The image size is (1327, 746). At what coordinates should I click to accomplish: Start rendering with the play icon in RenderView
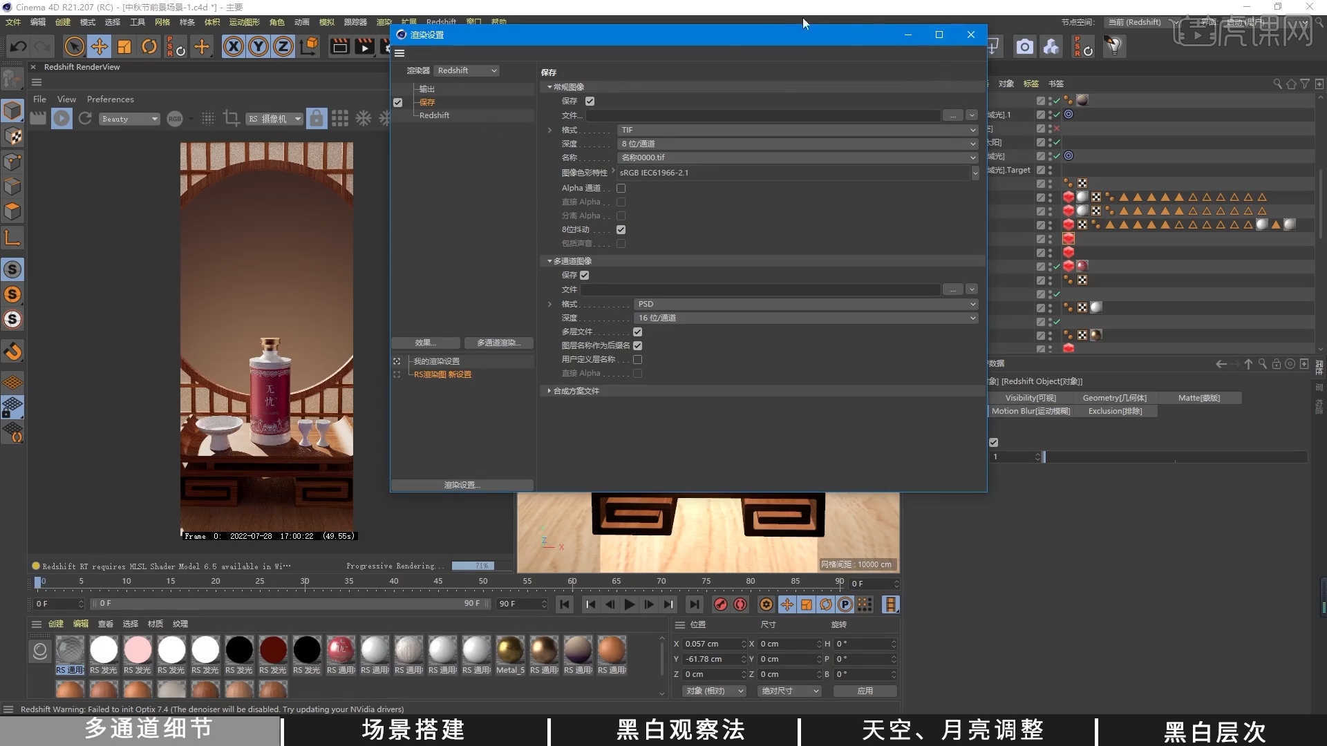pyautogui.click(x=62, y=118)
